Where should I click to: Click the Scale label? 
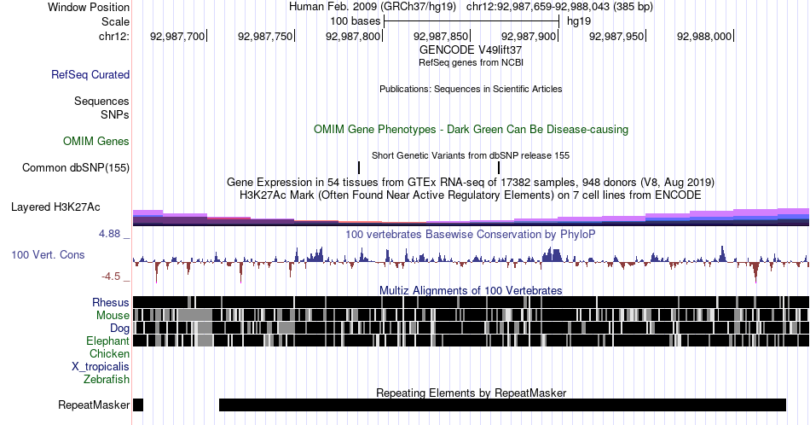coord(116,21)
